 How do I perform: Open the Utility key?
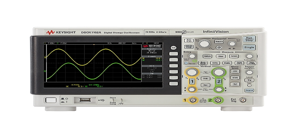coord(214,63)
